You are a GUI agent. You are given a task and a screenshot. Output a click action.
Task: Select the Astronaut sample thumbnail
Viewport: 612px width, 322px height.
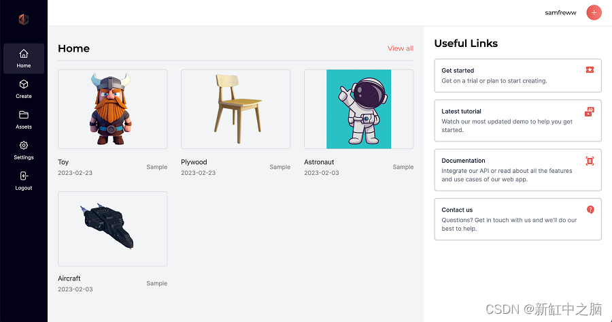click(x=358, y=109)
